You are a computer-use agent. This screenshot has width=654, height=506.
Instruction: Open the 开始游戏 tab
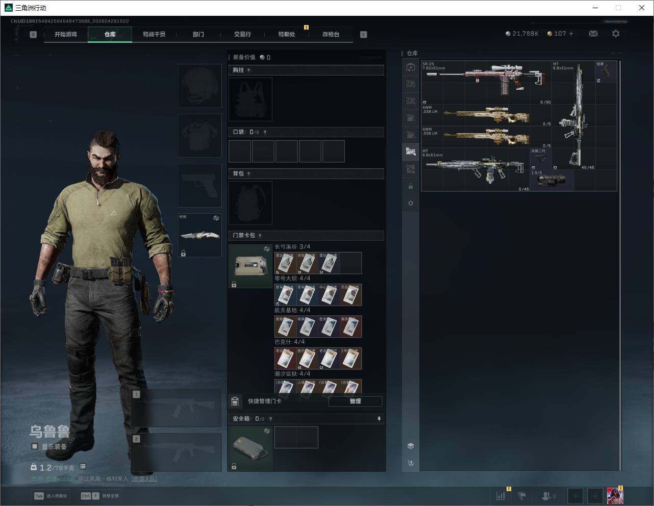[x=66, y=34]
